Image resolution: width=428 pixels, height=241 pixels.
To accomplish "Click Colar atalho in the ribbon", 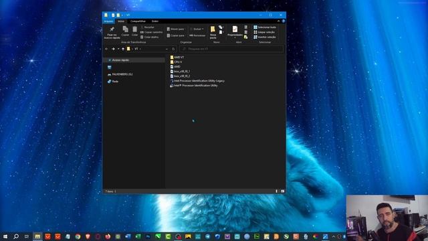I will (149, 37).
